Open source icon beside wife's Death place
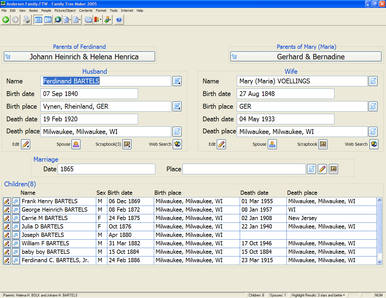The width and height of the screenshot is (386, 298). pyautogui.click(x=373, y=132)
